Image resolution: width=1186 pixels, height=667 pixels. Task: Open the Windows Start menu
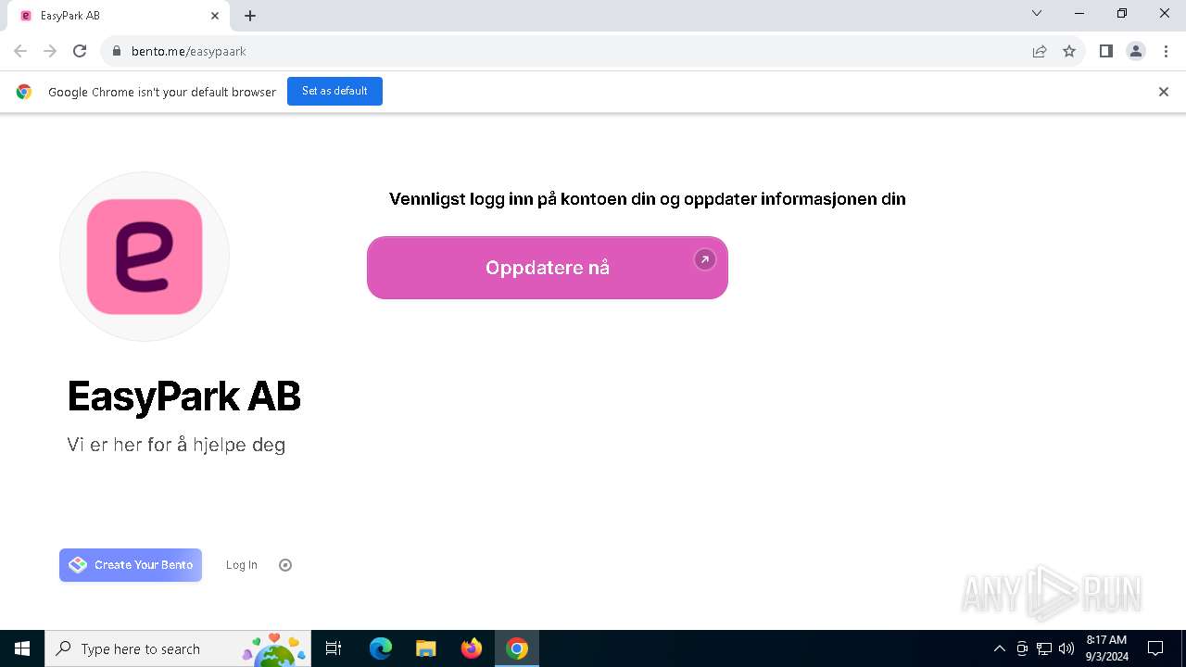[22, 648]
